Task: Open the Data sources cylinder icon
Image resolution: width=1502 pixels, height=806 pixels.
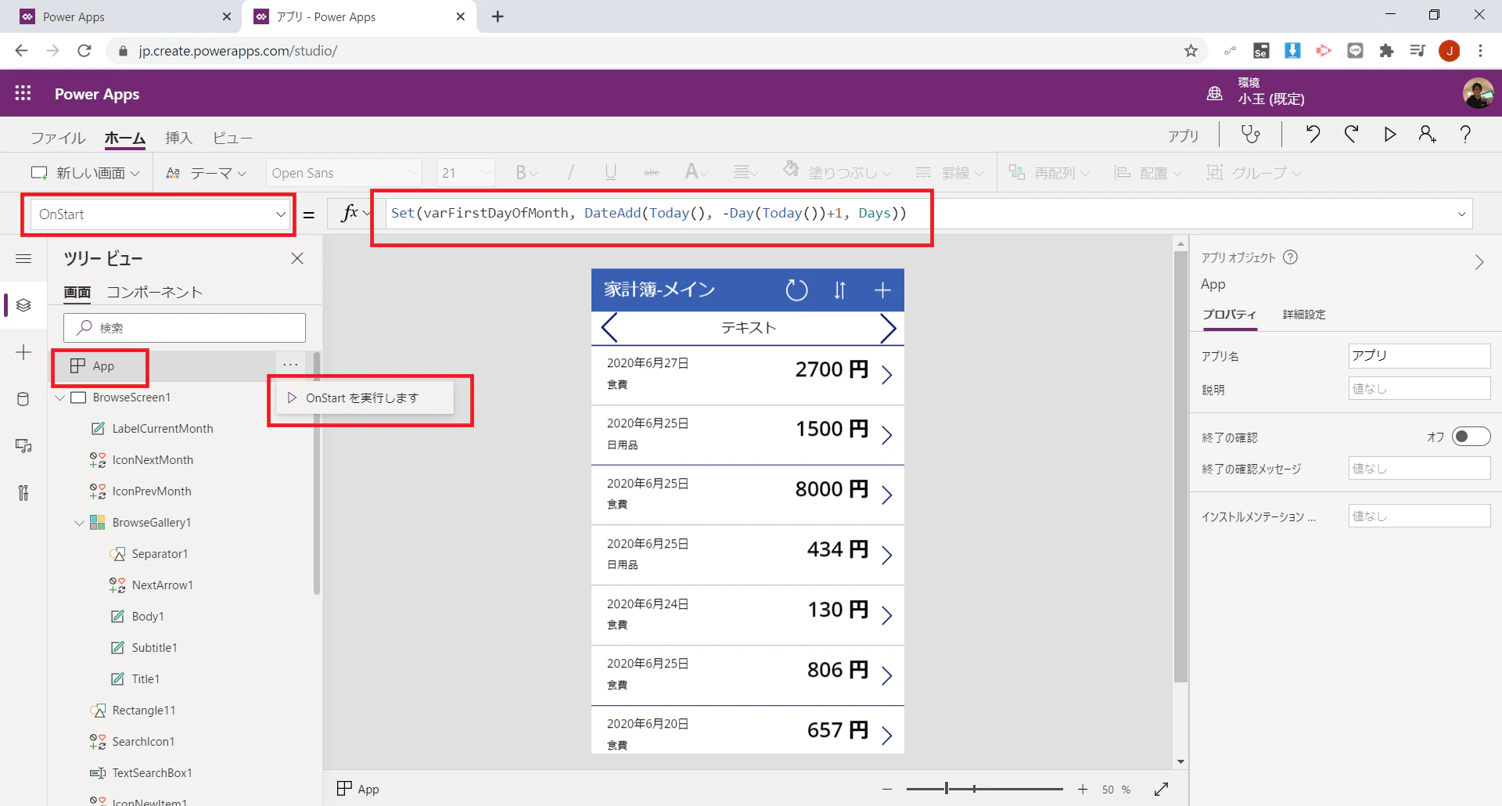Action: pos(23,399)
